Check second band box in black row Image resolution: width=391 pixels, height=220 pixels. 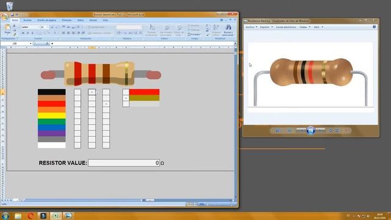point(92,92)
